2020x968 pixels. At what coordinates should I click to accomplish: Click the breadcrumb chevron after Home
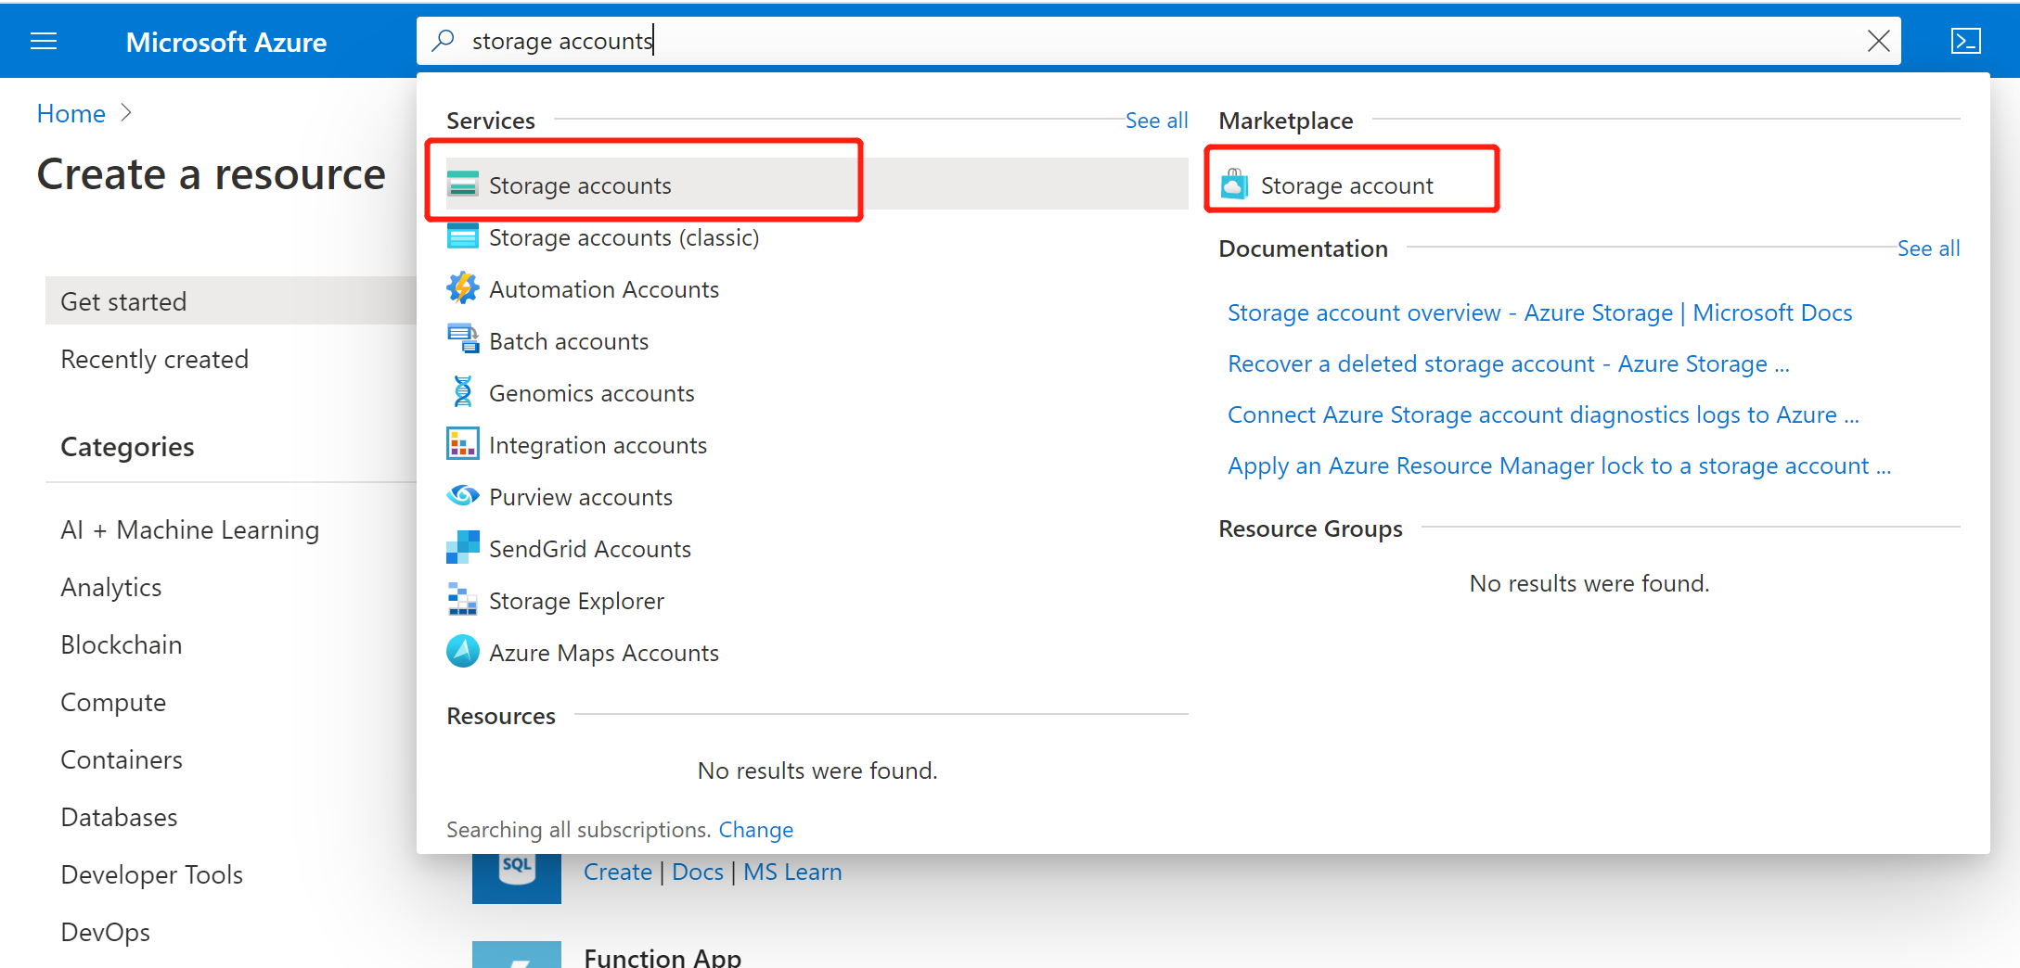tap(127, 112)
